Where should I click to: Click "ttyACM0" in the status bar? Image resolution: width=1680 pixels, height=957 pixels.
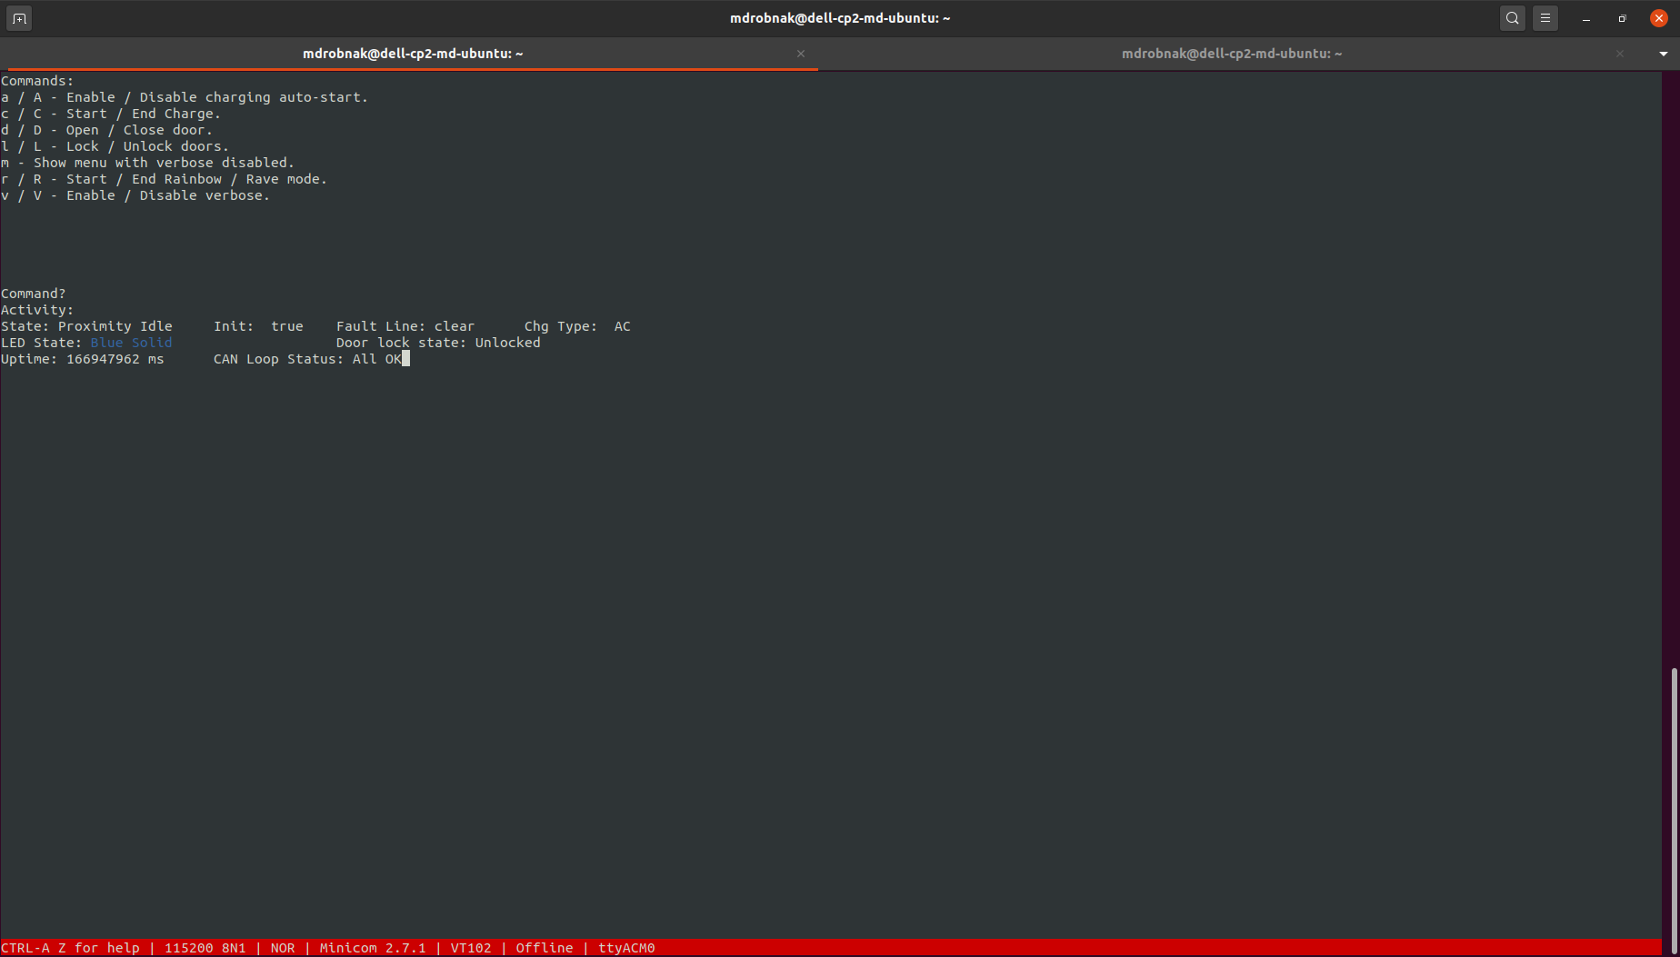(x=626, y=948)
